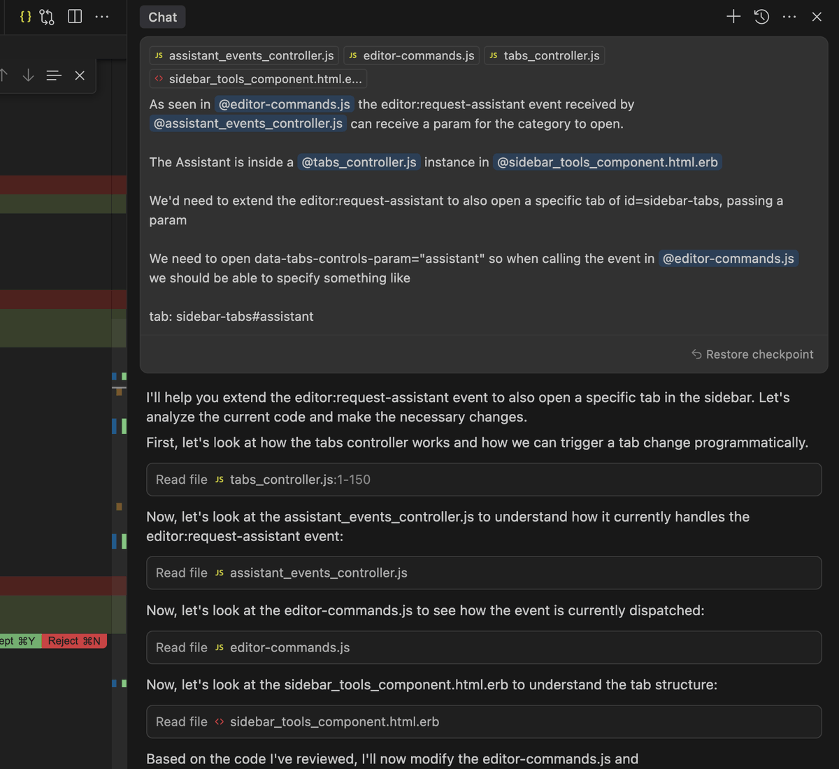
Task: Click @tabs_controller.js mention
Action: (x=359, y=162)
